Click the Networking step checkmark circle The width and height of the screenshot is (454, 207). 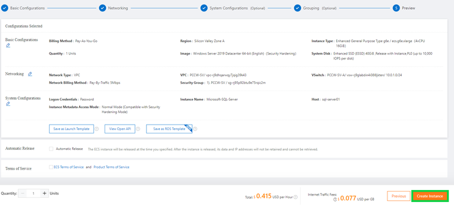pyautogui.click(x=102, y=8)
